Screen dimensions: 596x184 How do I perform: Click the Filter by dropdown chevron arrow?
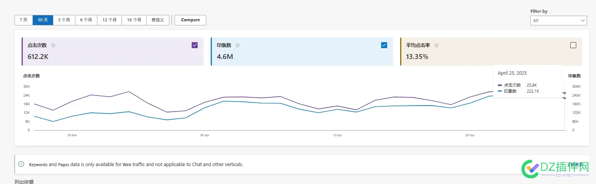click(583, 21)
